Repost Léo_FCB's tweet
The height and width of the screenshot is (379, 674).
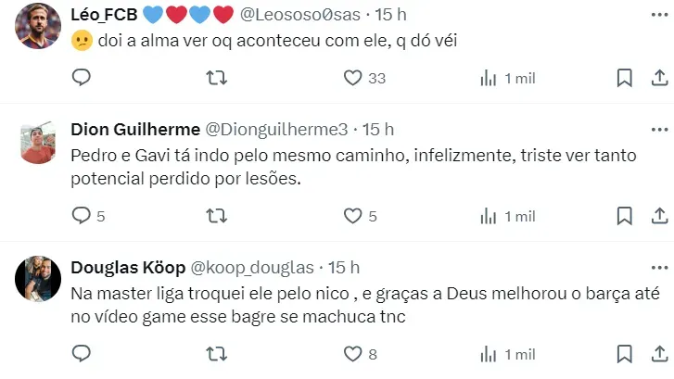tap(216, 79)
